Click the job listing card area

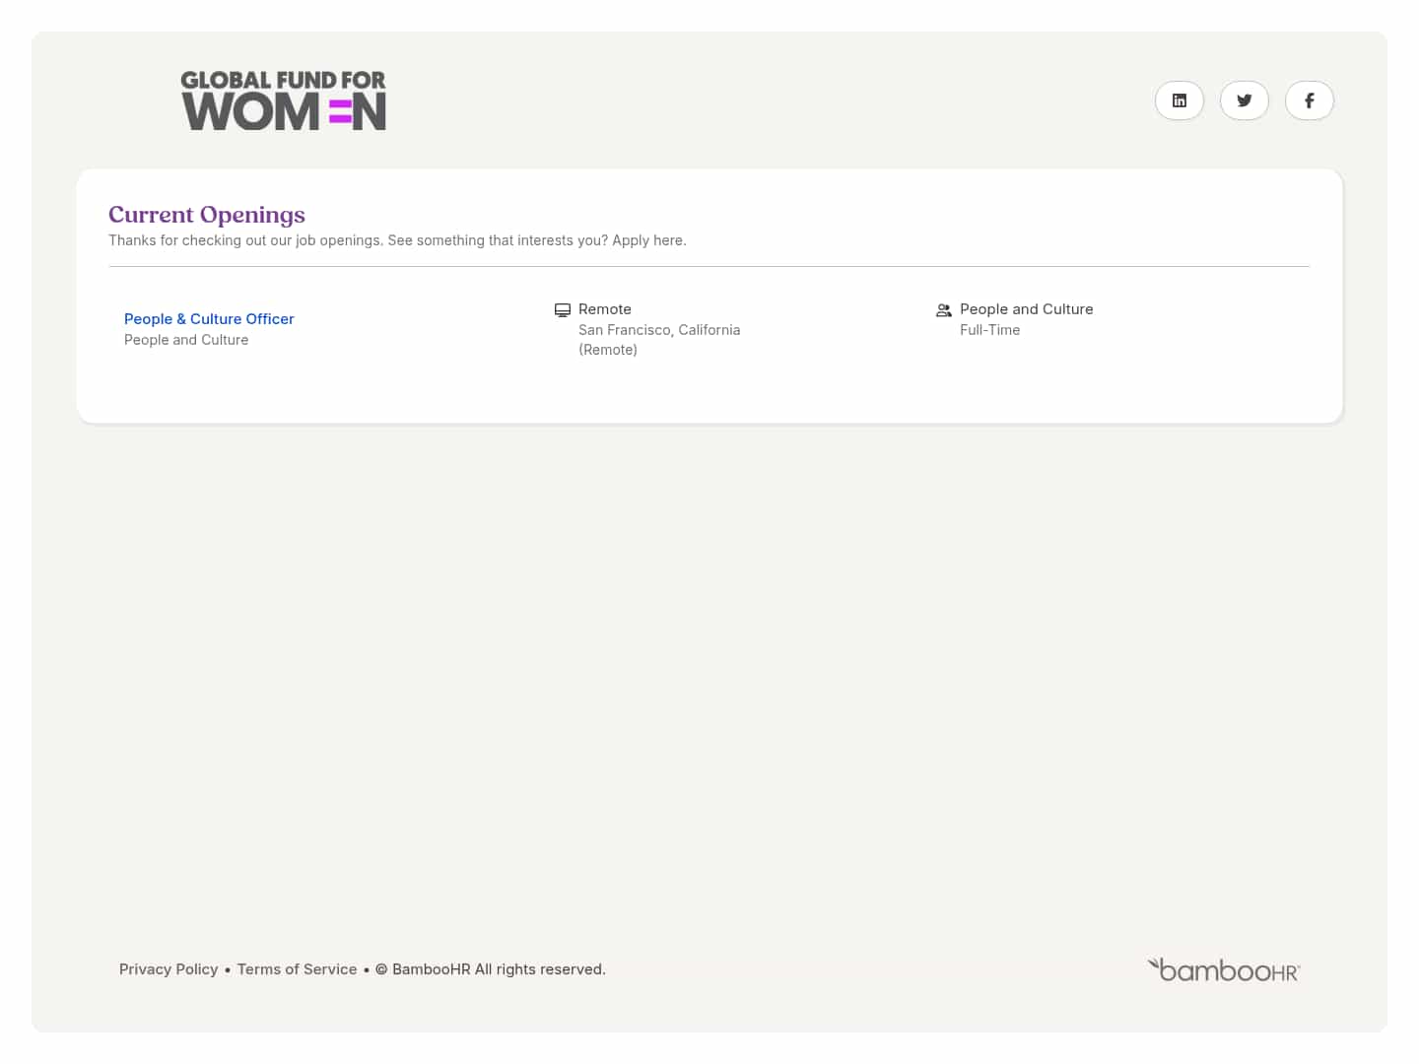709,329
